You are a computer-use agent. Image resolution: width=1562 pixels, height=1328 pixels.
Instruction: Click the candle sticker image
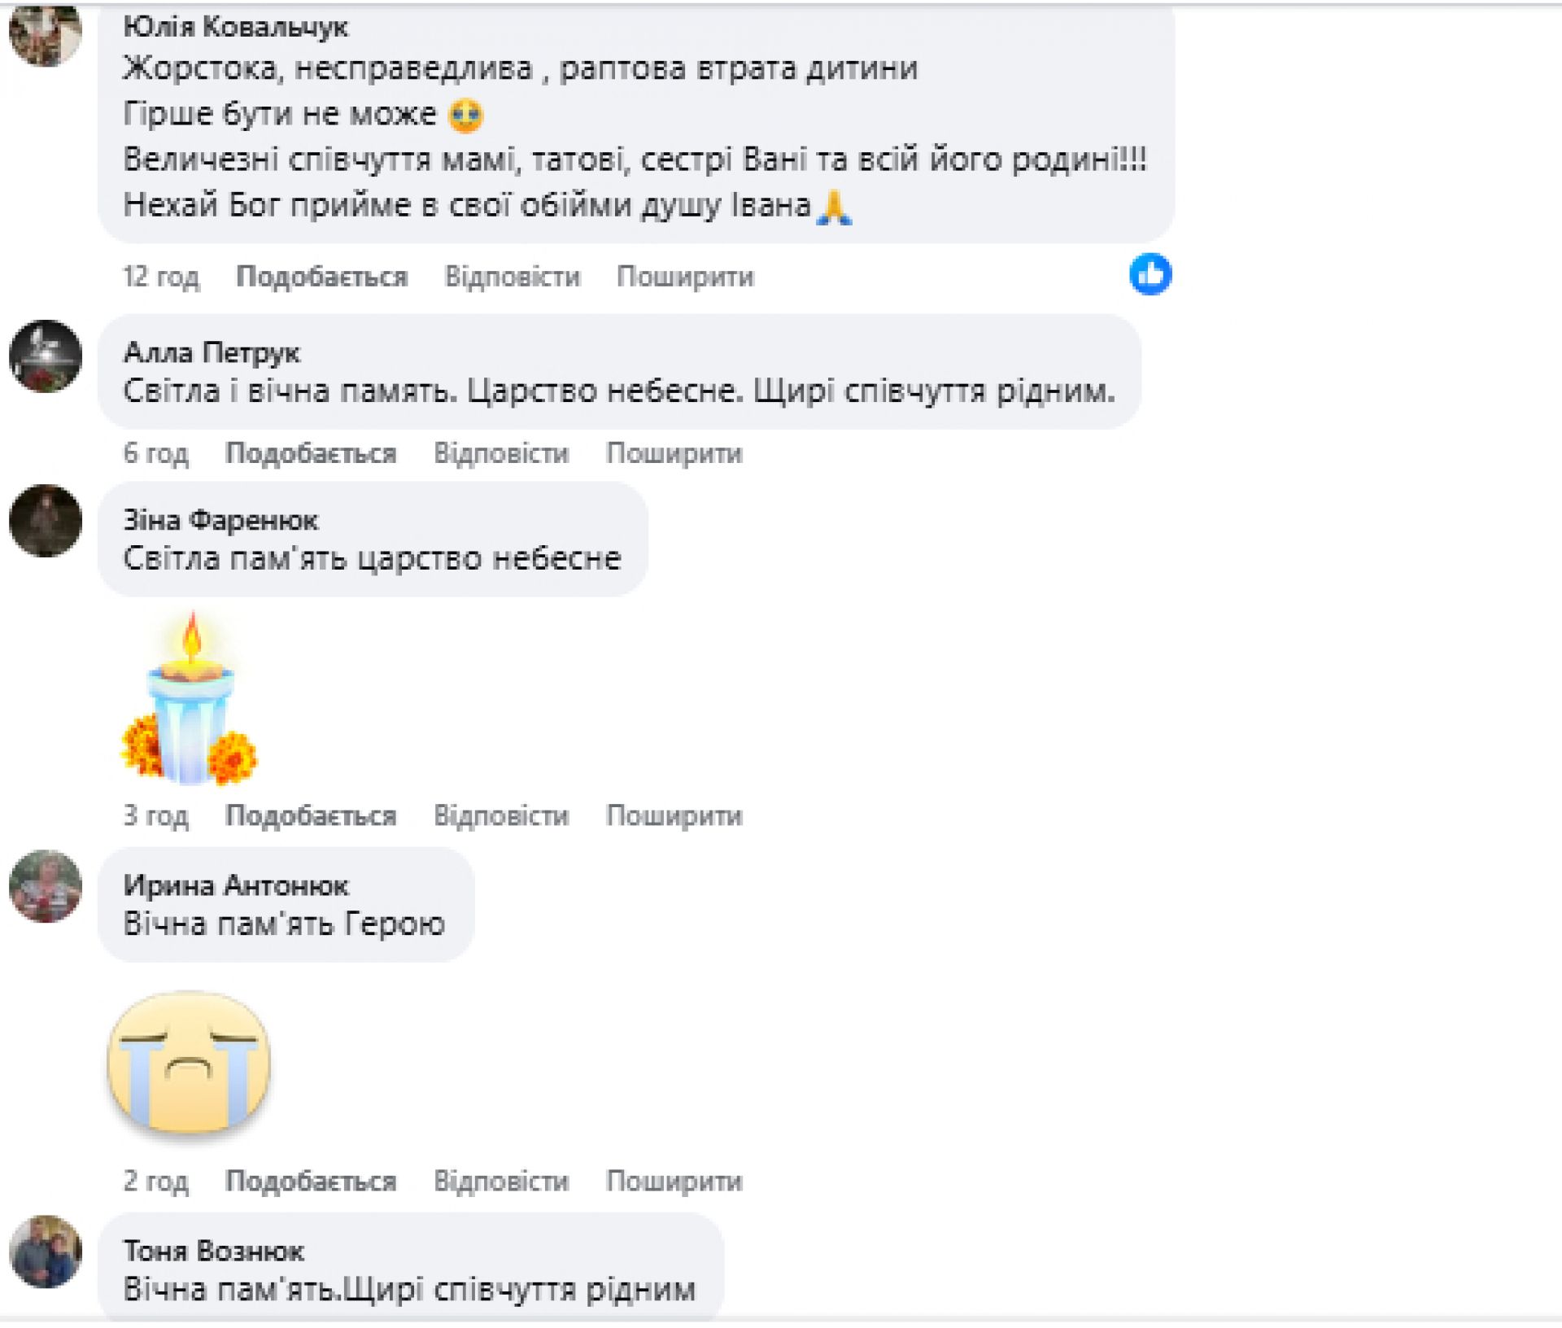190,699
